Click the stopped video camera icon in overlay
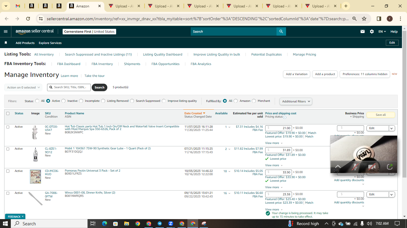407x228 pixels. [x=372, y=167]
